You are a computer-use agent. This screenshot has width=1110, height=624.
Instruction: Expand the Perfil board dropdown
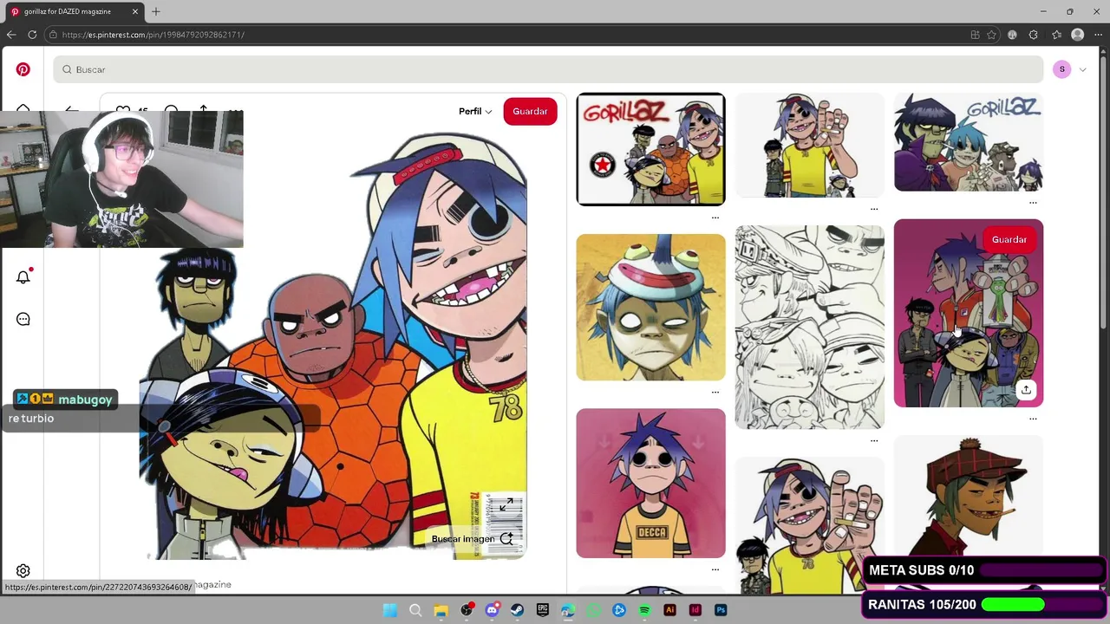(475, 111)
